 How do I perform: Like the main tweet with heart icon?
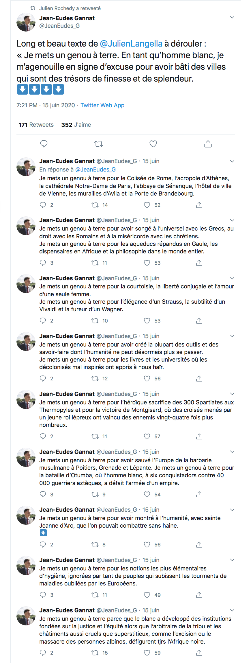pos(153,144)
